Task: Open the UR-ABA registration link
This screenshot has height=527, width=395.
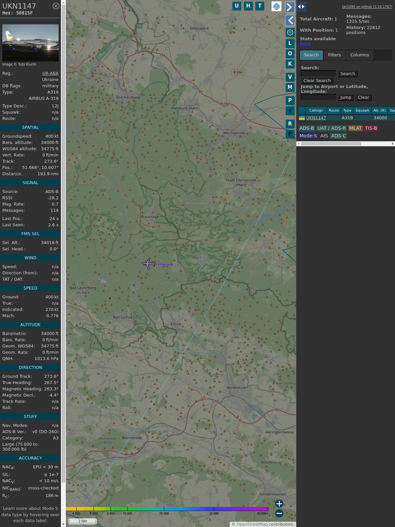Action: coord(50,73)
